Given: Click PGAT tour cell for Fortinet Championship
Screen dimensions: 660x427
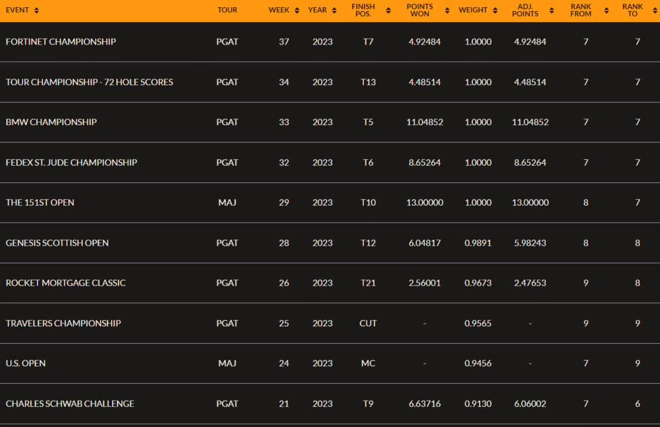Looking at the screenshot, I should 228,42.
